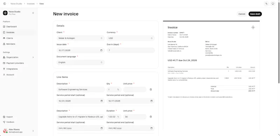This screenshot has height=136, width=280.
Task: Click Unit price field showing 30
Action: click(x=135, y=117)
